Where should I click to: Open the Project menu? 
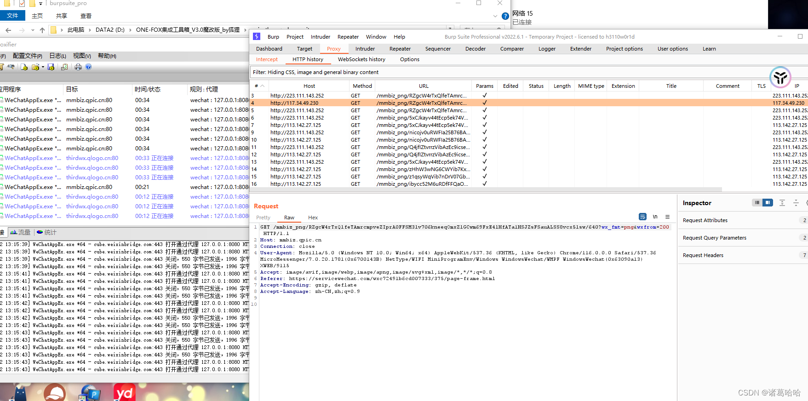pos(295,37)
